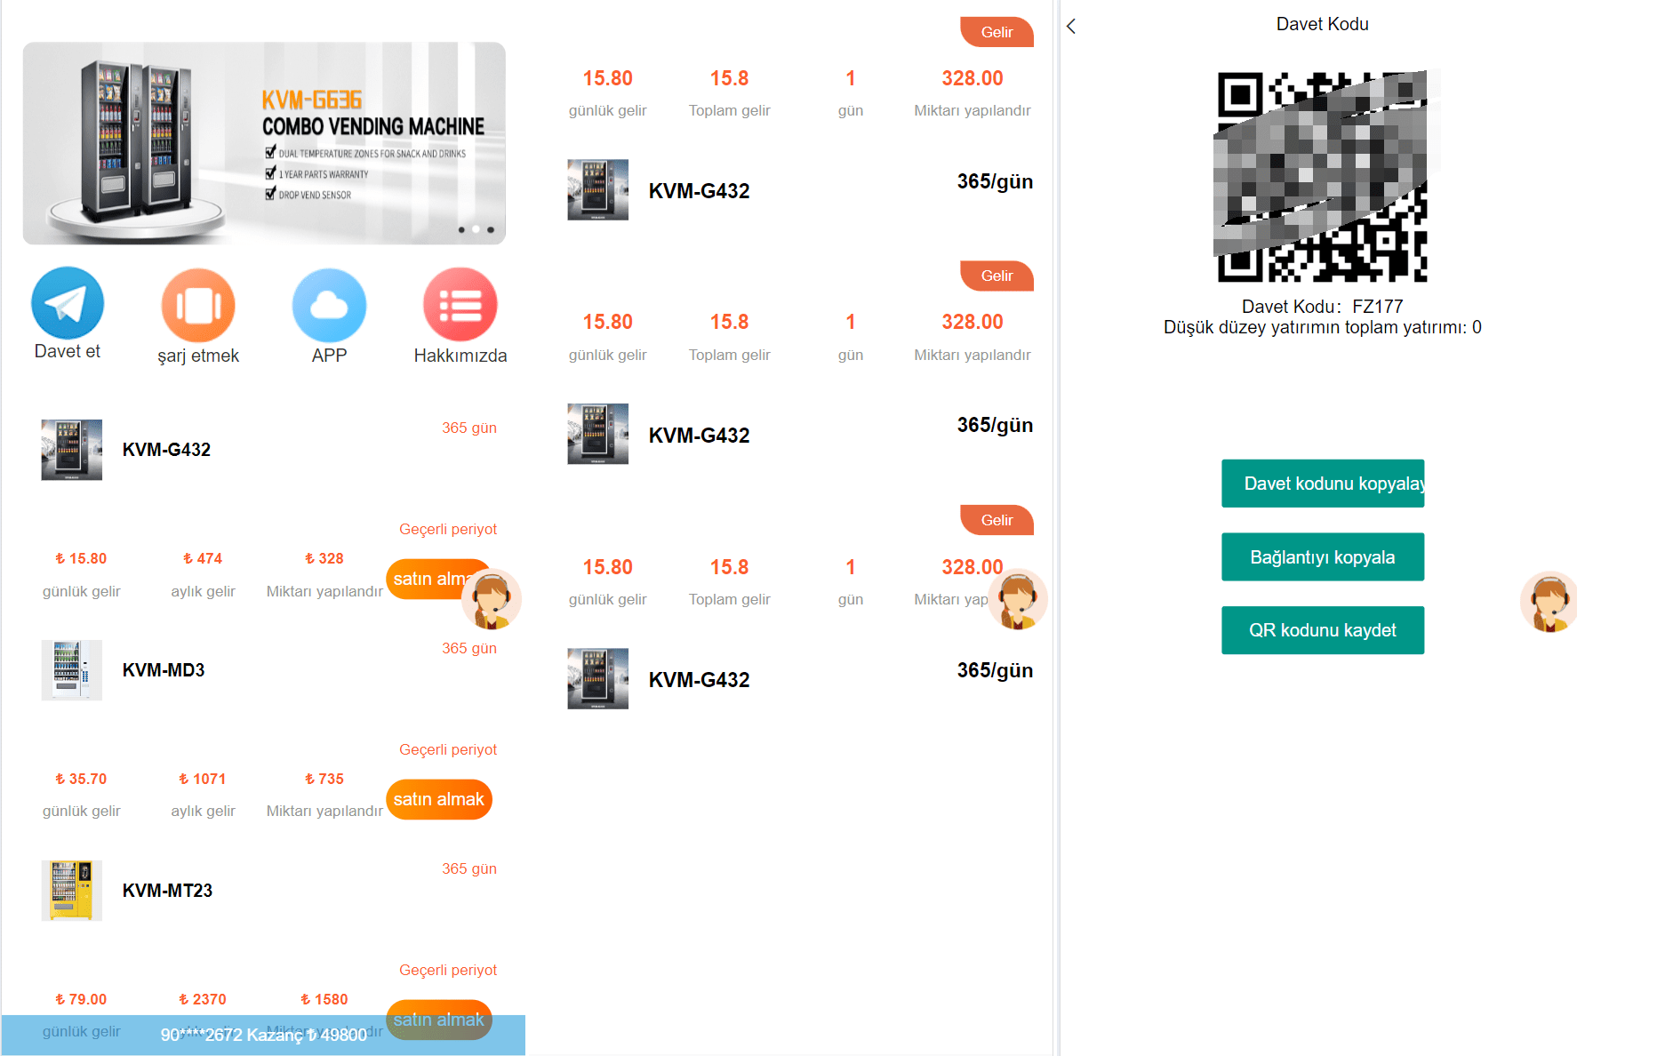Open the şarj etmek recharge icon
1665x1056 pixels.
[198, 305]
